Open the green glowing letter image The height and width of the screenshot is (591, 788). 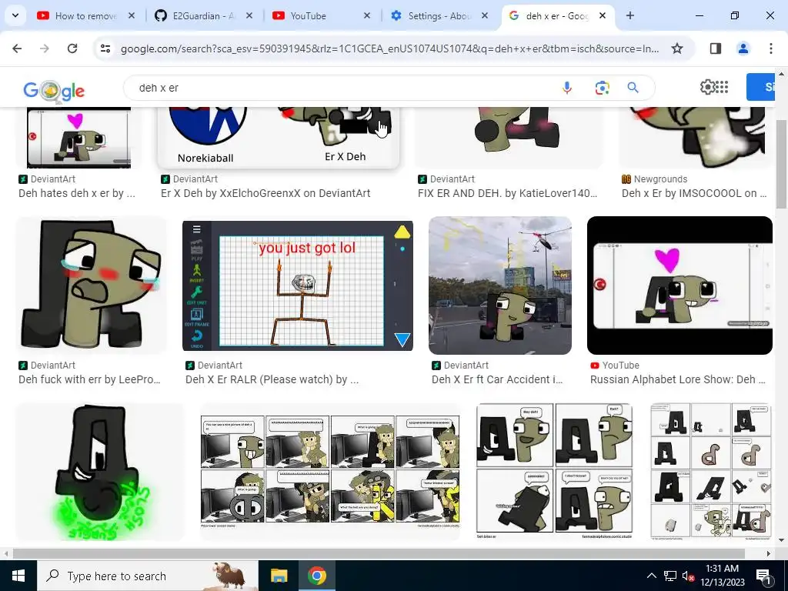(x=100, y=472)
